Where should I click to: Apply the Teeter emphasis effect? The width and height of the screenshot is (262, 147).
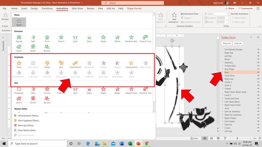tap(47, 64)
